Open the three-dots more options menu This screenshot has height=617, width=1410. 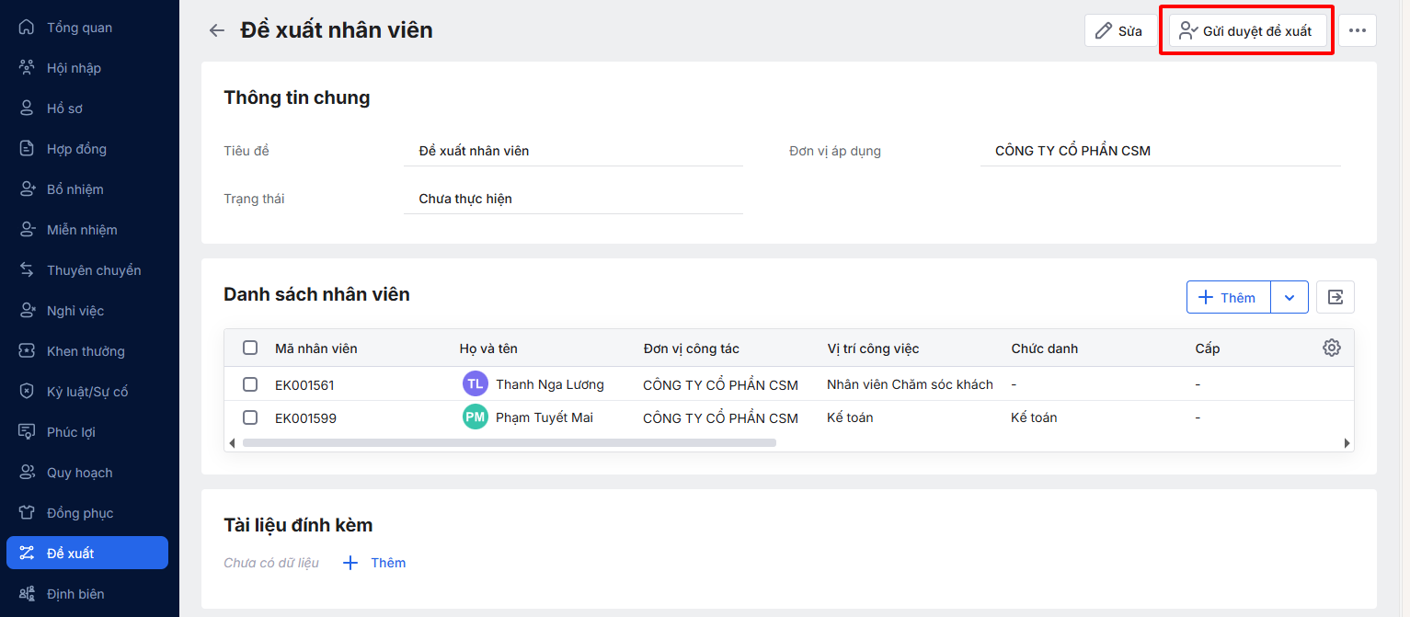[x=1357, y=30]
